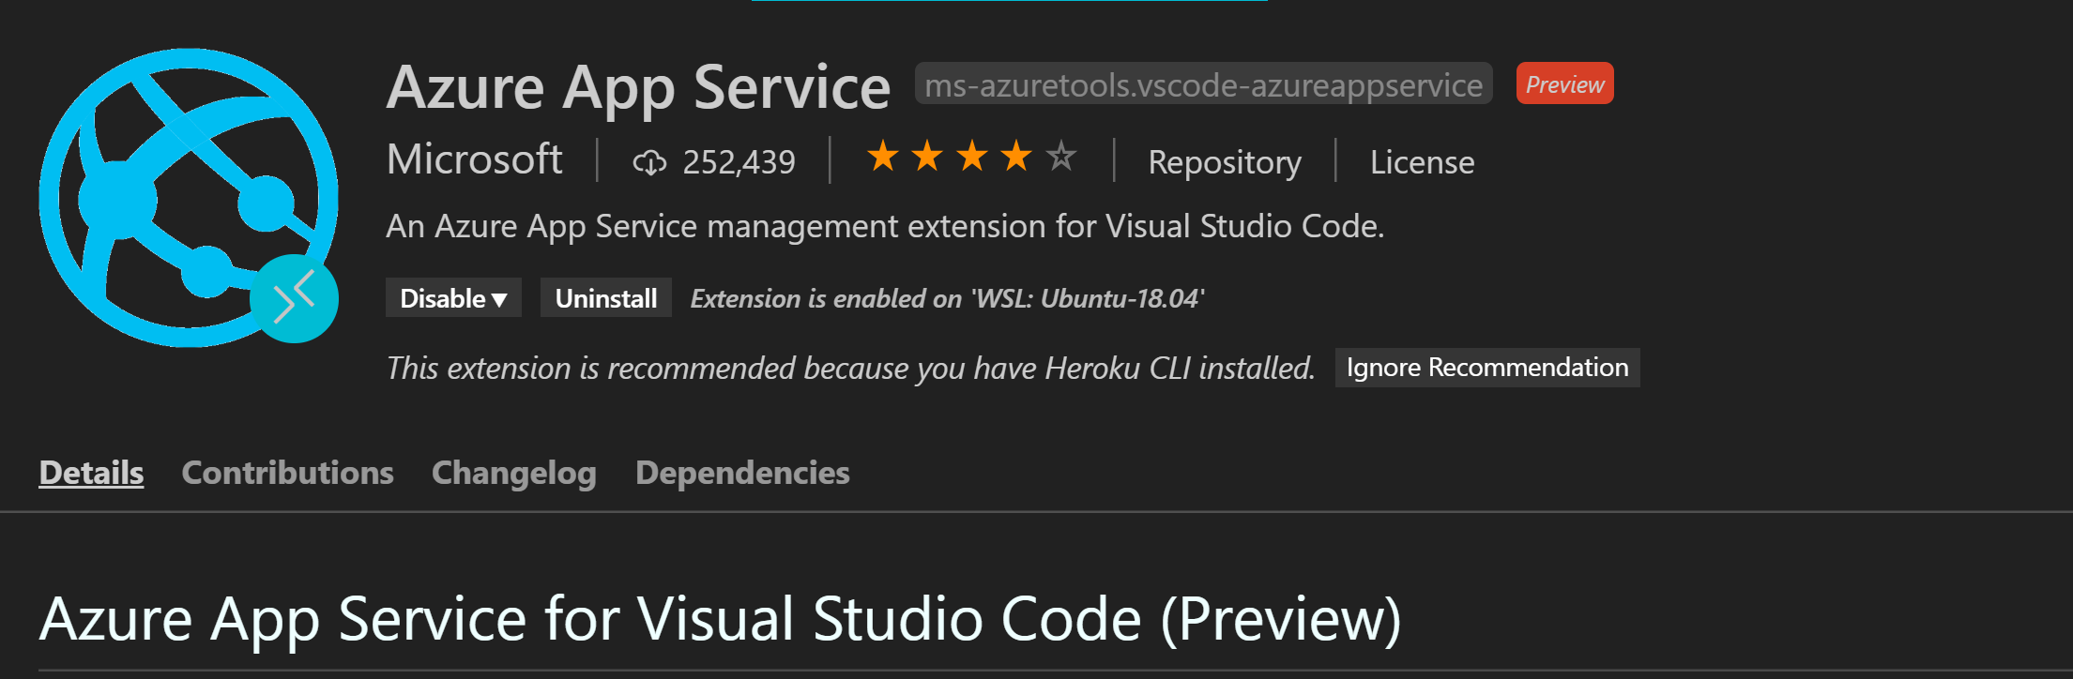Open the Changelog tab
This screenshot has height=679, width=2073.
click(x=514, y=473)
